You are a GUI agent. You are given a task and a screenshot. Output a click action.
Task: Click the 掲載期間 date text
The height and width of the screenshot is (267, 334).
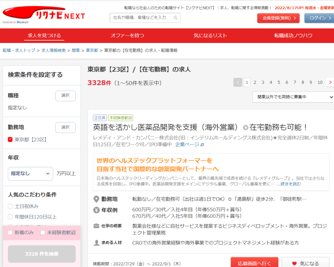click(137, 264)
